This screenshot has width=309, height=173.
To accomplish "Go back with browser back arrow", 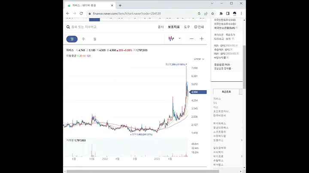I will 68,13.
